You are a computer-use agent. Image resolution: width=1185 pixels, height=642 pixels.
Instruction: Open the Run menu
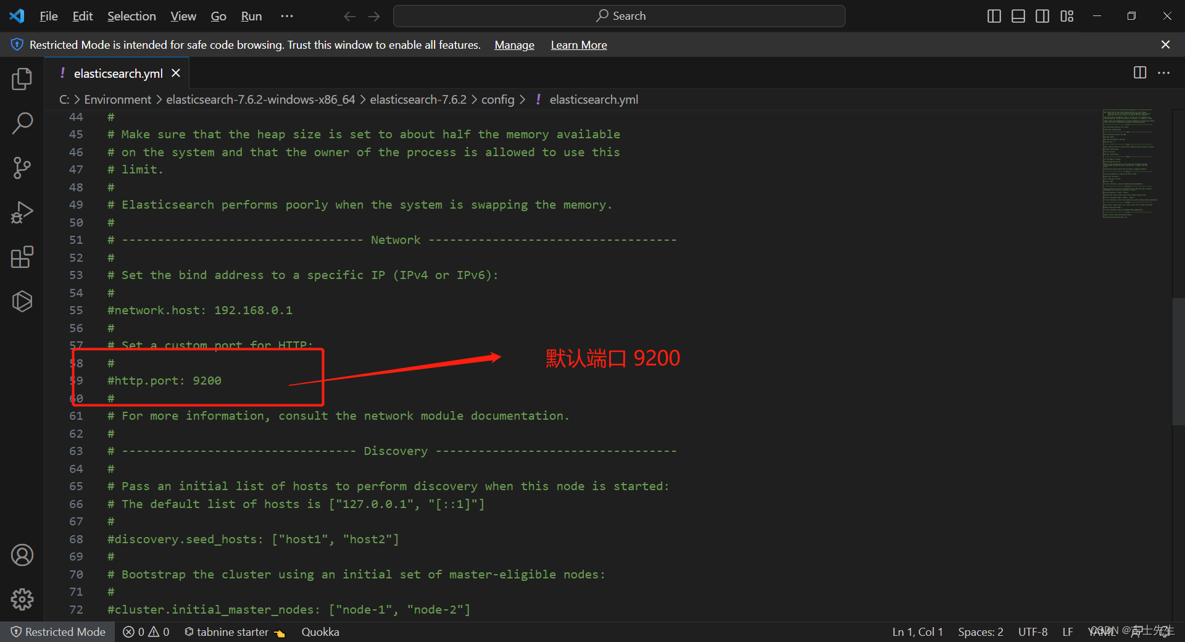pyautogui.click(x=251, y=16)
